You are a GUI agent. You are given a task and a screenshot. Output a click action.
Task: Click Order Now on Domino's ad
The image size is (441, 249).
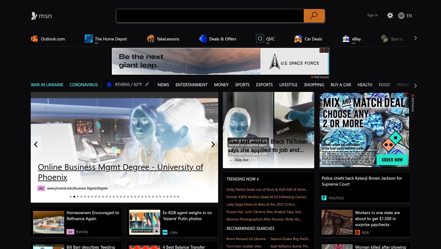pos(392,160)
